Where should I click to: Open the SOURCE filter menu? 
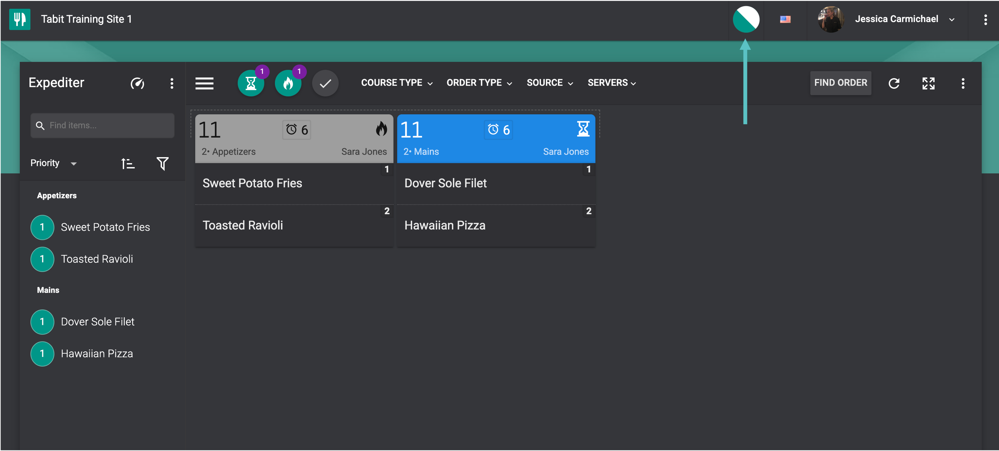point(550,83)
